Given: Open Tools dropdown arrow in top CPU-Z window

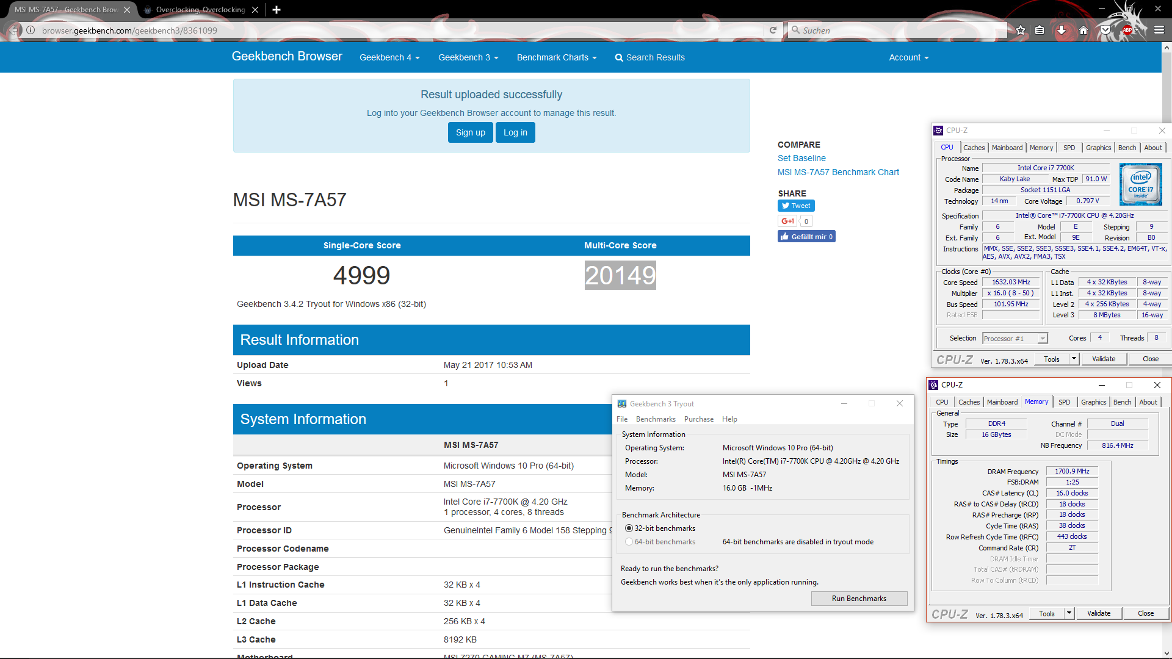Looking at the screenshot, I should (1074, 359).
